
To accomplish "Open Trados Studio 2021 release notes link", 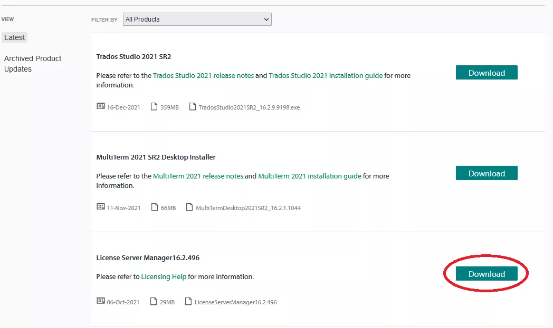I will click(204, 75).
